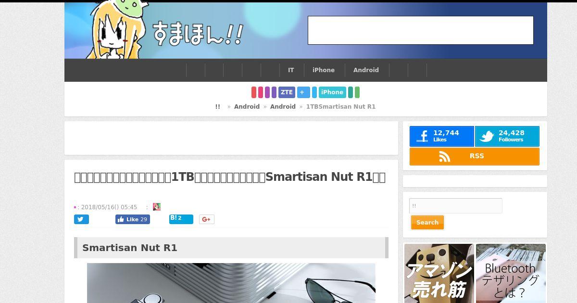Image resolution: width=577 pixels, height=303 pixels.
Task: Open the Android navigation menu item
Action: (366, 70)
